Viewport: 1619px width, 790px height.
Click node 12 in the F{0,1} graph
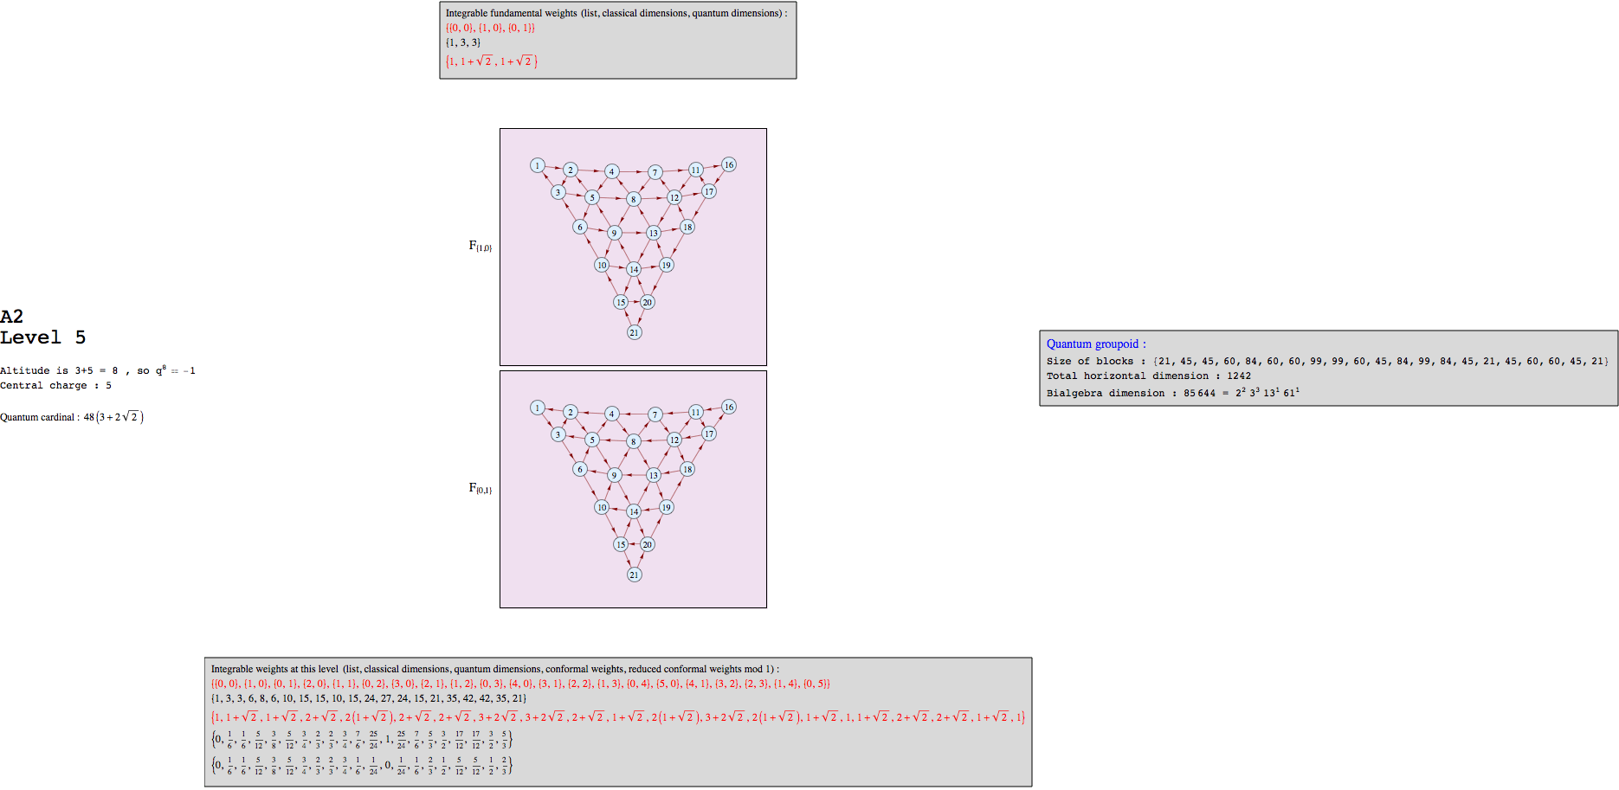674,440
